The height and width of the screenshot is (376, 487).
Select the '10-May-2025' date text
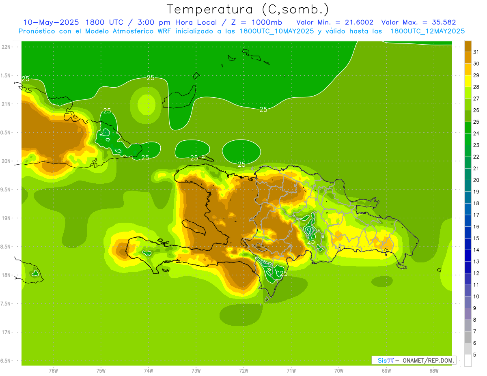(x=51, y=22)
